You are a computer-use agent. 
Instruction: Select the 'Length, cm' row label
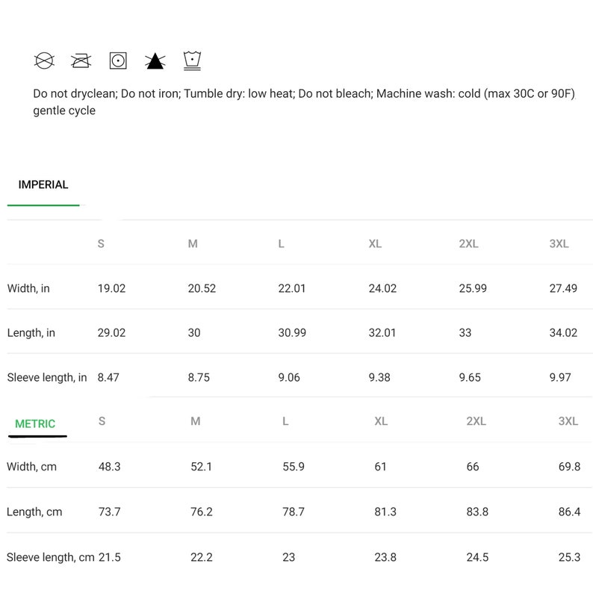coord(34,512)
